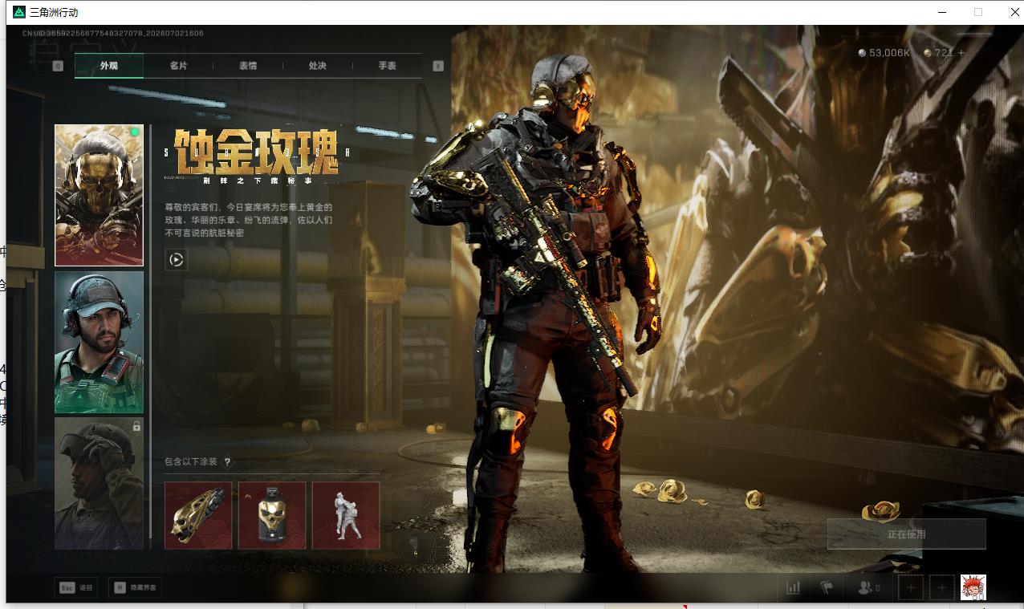The image size is (1024, 609).
Task: Click the Esc 返回 button
Action: tap(75, 587)
